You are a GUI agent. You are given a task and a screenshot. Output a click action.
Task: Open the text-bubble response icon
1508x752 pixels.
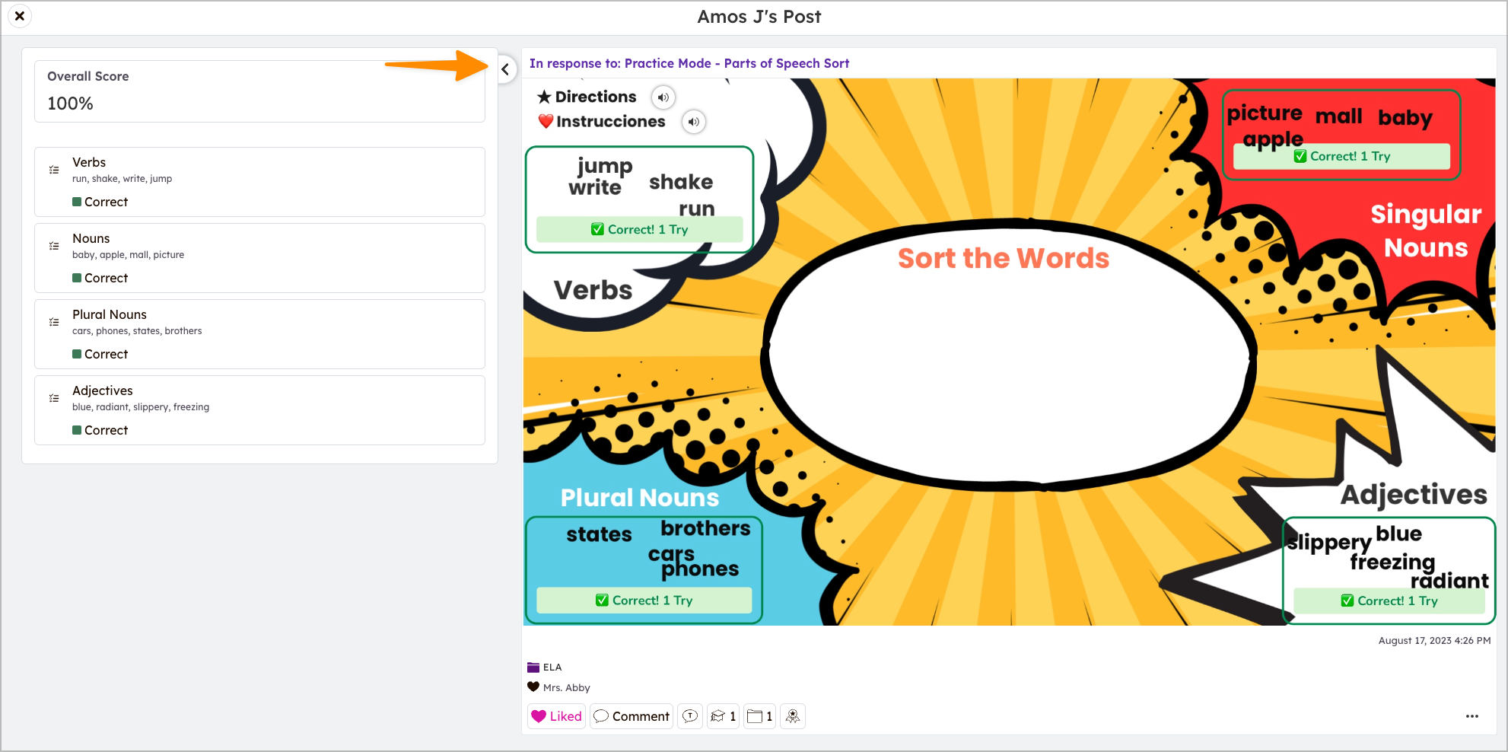coord(690,716)
